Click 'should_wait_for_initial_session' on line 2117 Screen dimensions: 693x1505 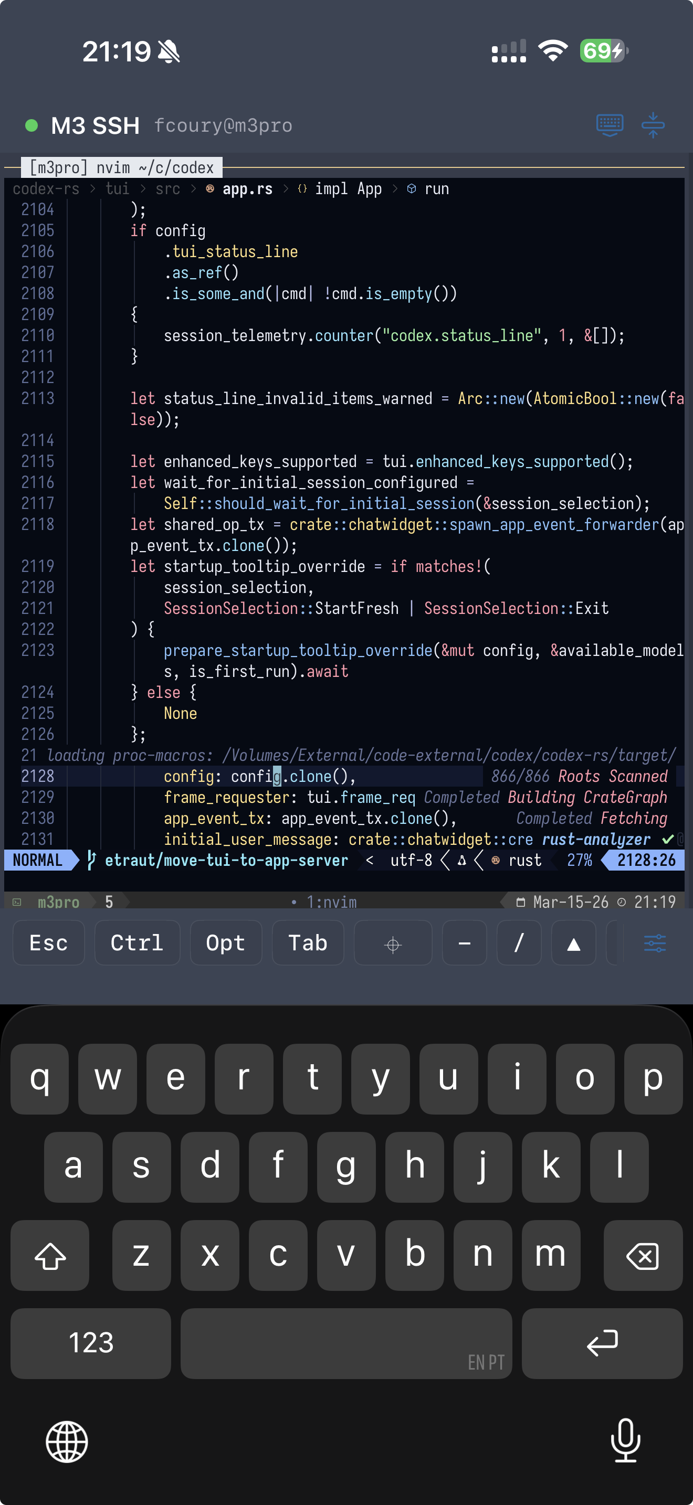(x=344, y=504)
